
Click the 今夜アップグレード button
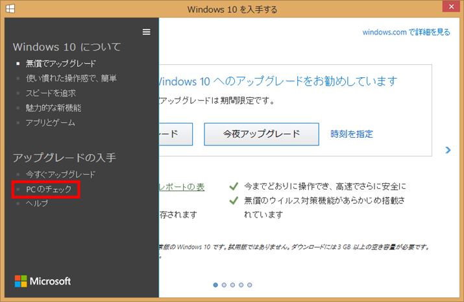262,134
